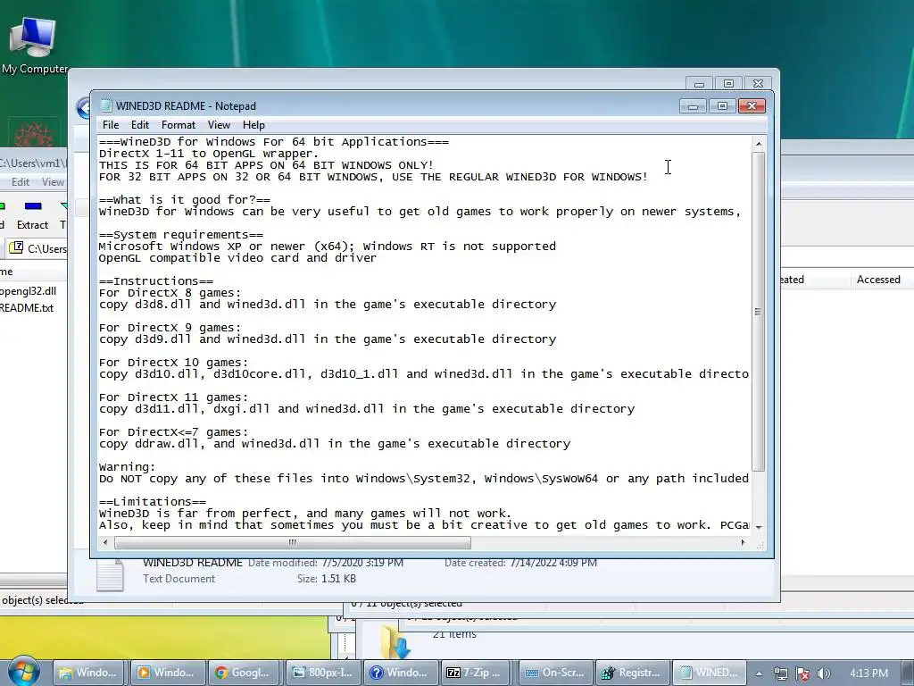Image resolution: width=914 pixels, height=686 pixels.
Task: Open the Edit menu in 7-Zip window
Action: coord(21,182)
